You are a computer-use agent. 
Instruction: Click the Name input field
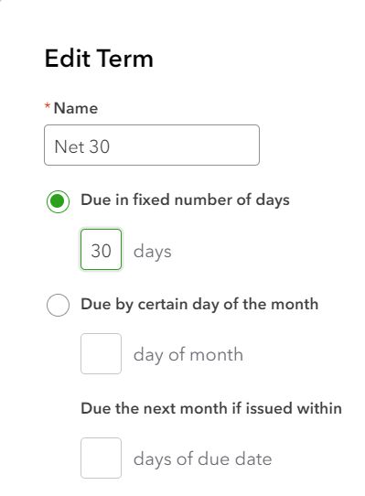pos(152,145)
